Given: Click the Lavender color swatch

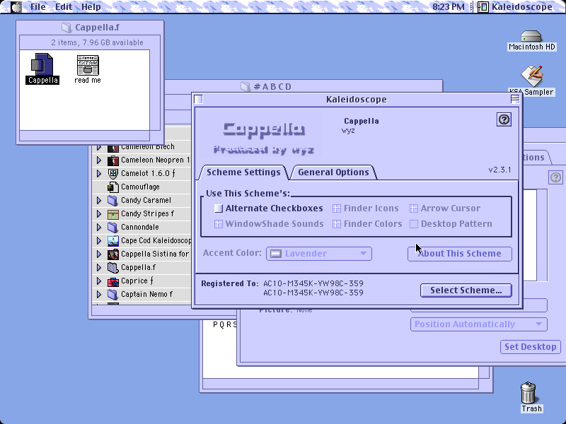Looking at the screenshot, I should pyautogui.click(x=276, y=254).
